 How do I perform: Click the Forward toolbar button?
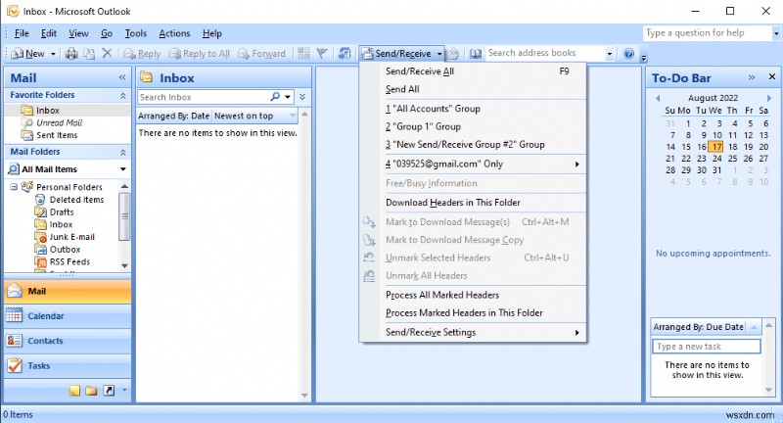pos(261,54)
